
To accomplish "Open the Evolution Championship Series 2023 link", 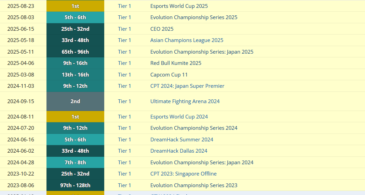I will coord(194,185).
